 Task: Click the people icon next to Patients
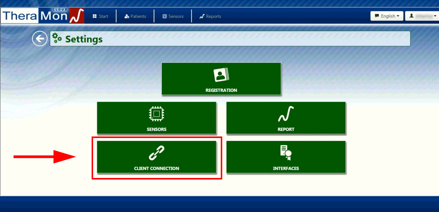pos(127,16)
